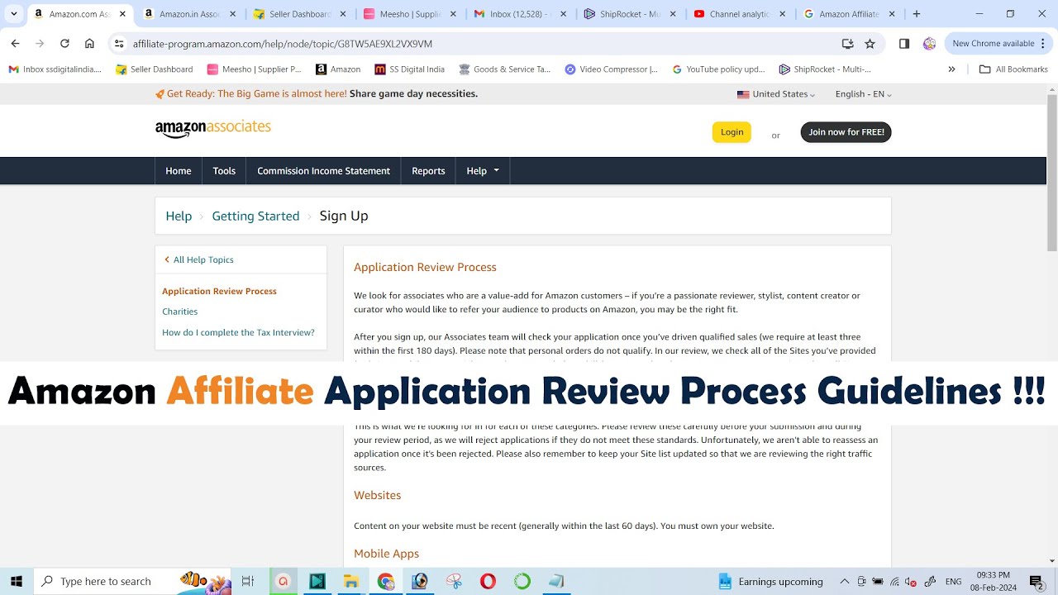Go back using the browser back arrow

tap(15, 44)
